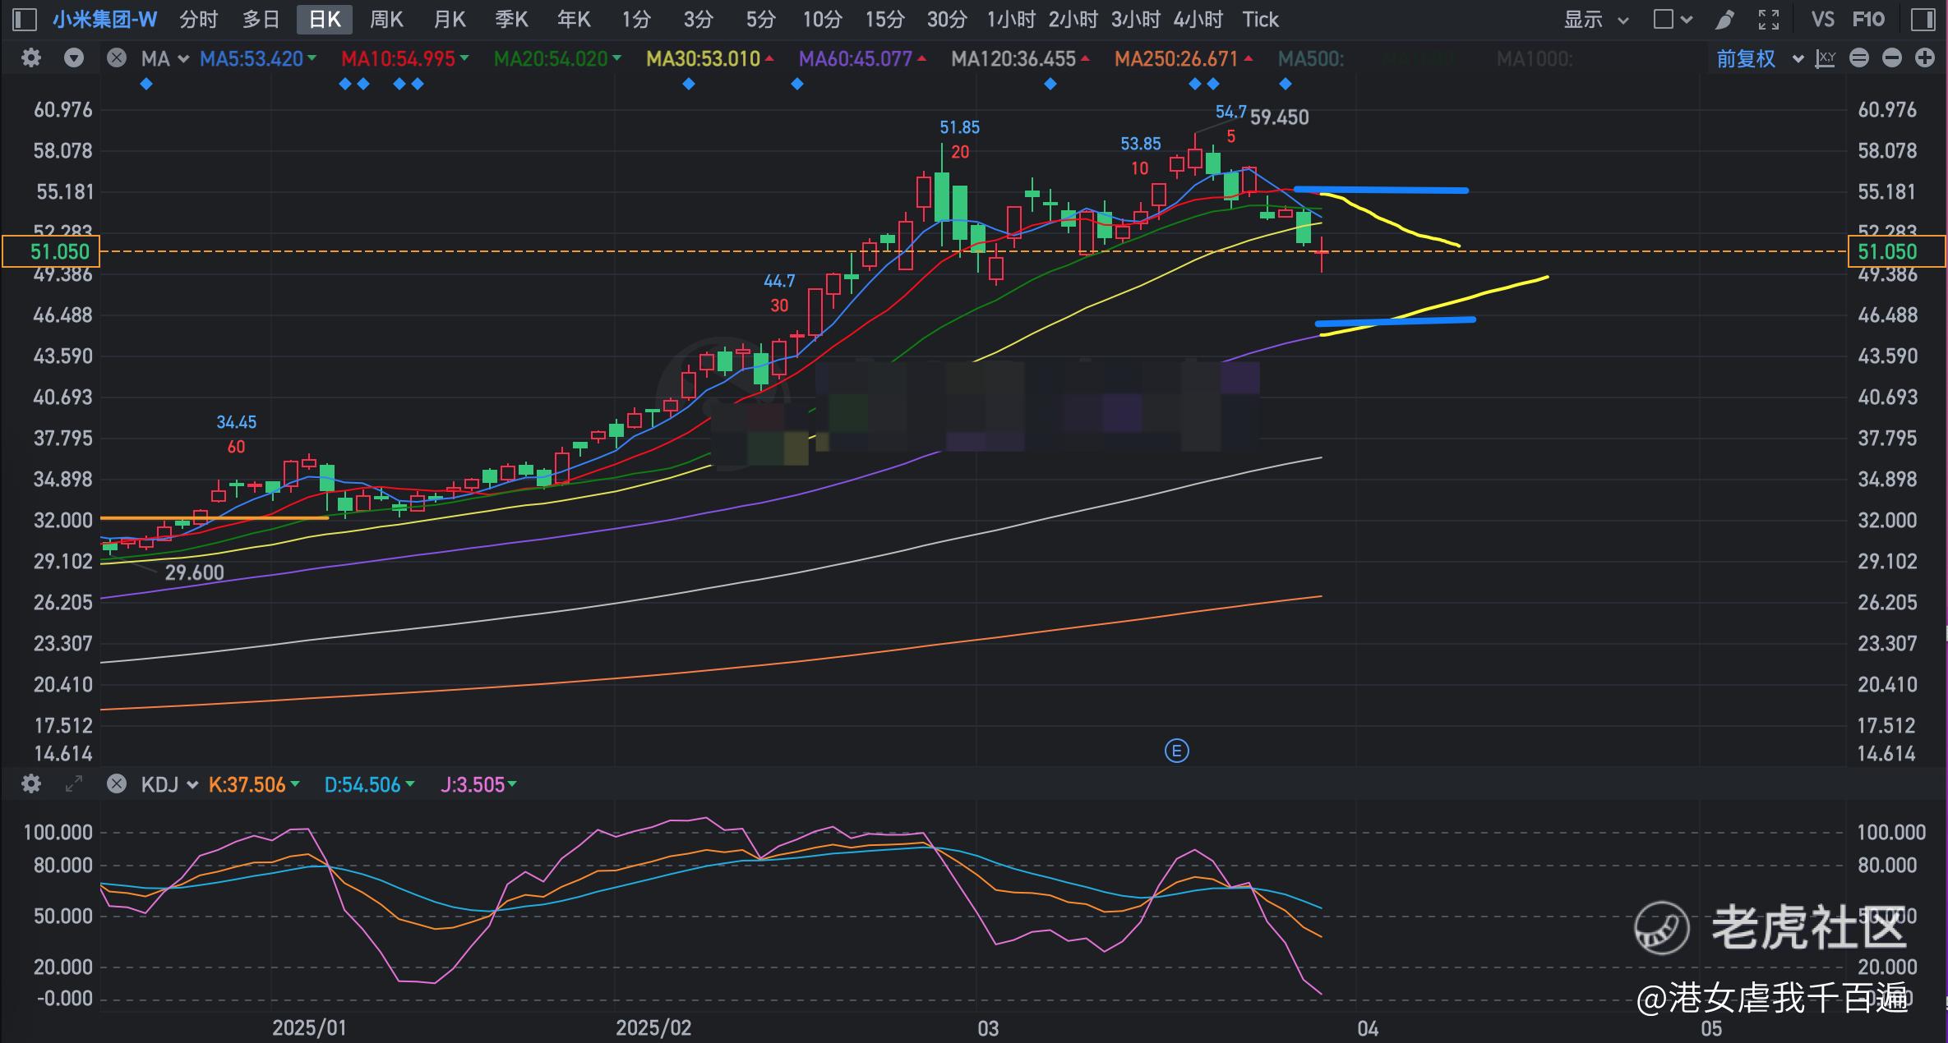Open the layout square dropdown
1948x1043 pixels.
(1673, 20)
